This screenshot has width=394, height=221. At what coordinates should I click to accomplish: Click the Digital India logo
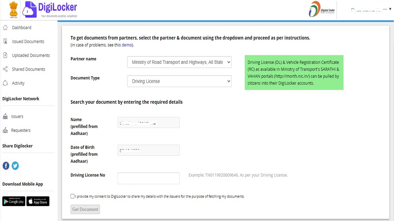point(322,9)
